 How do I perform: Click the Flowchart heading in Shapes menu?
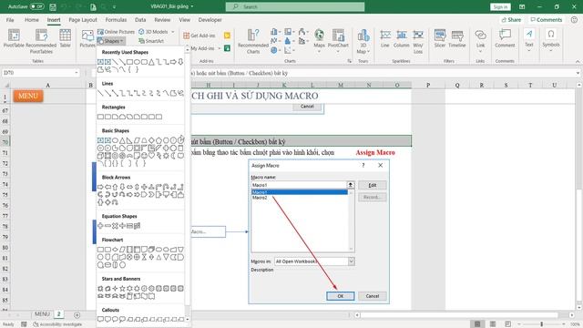coord(112,240)
